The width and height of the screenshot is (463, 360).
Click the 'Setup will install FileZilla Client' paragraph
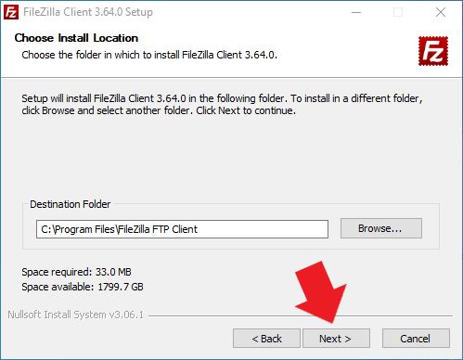[222, 104]
